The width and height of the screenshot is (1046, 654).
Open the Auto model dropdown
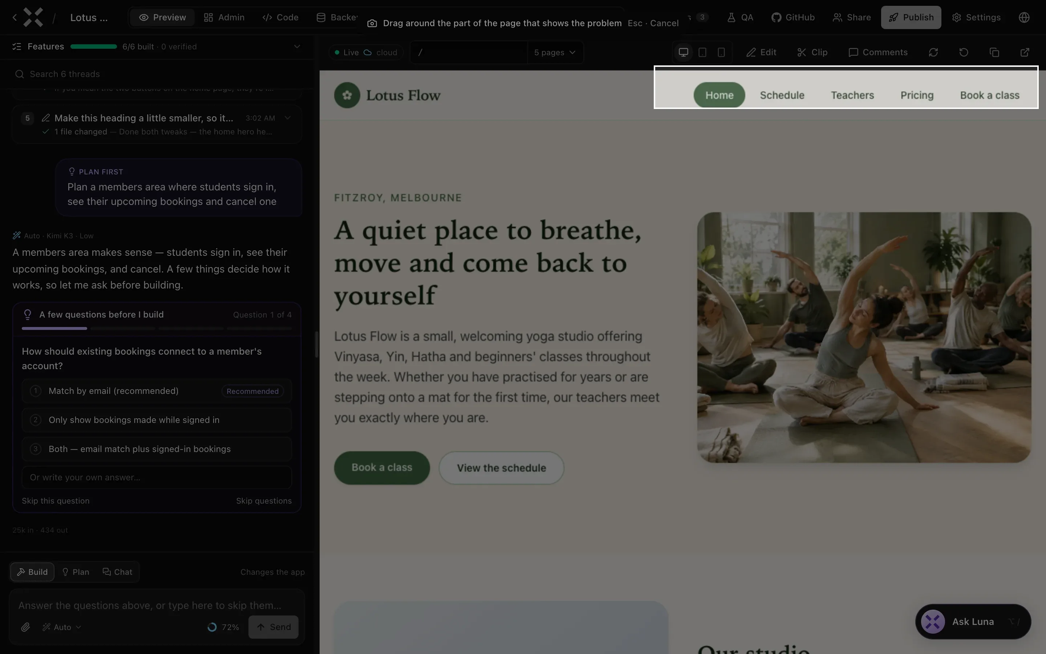[x=61, y=627]
